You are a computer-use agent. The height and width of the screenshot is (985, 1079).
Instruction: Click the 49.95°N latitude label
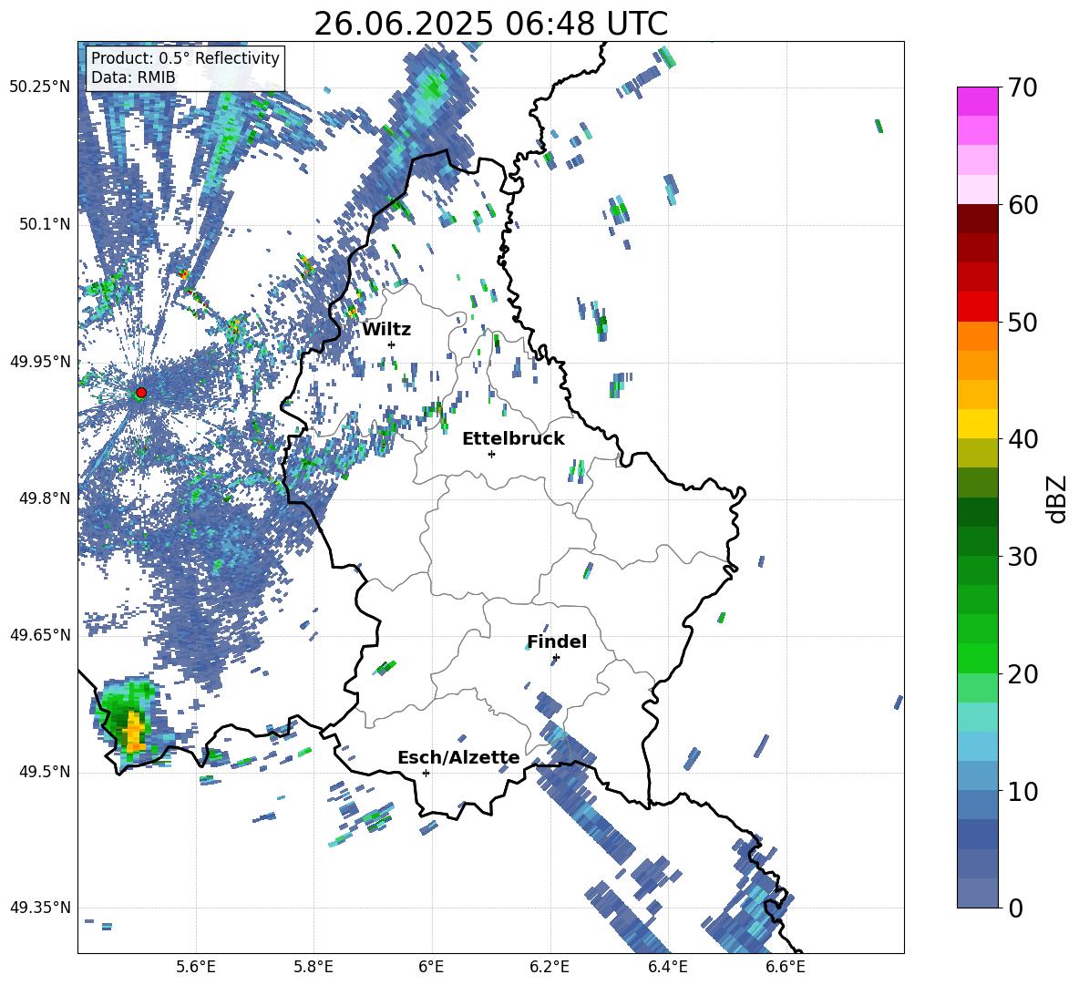40,361
